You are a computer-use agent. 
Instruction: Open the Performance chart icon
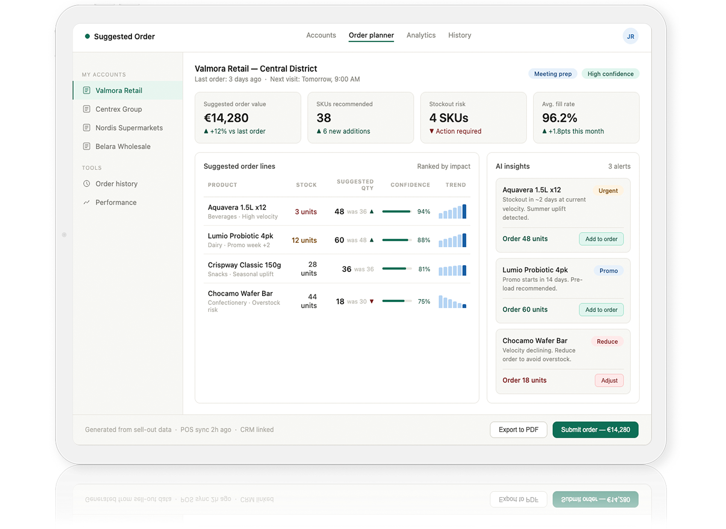click(x=87, y=202)
